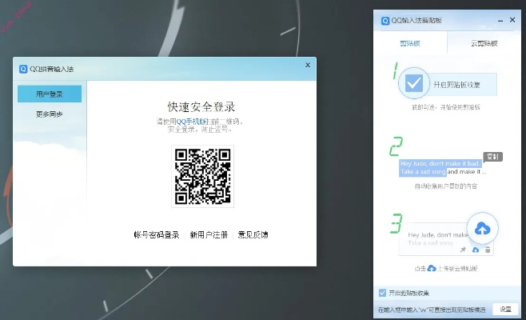This screenshot has height=320, width=526.
Task: Select 更多同步 in the left sidebar
Action: pos(50,114)
